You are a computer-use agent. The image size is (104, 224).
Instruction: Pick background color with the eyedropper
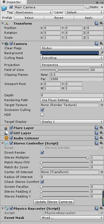click(x=101, y=53)
